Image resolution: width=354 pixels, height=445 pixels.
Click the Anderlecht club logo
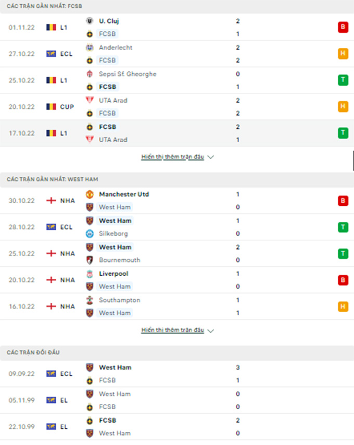pyautogui.click(x=90, y=47)
